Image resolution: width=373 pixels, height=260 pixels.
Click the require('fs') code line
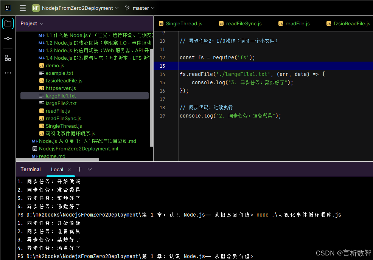coord(217,57)
